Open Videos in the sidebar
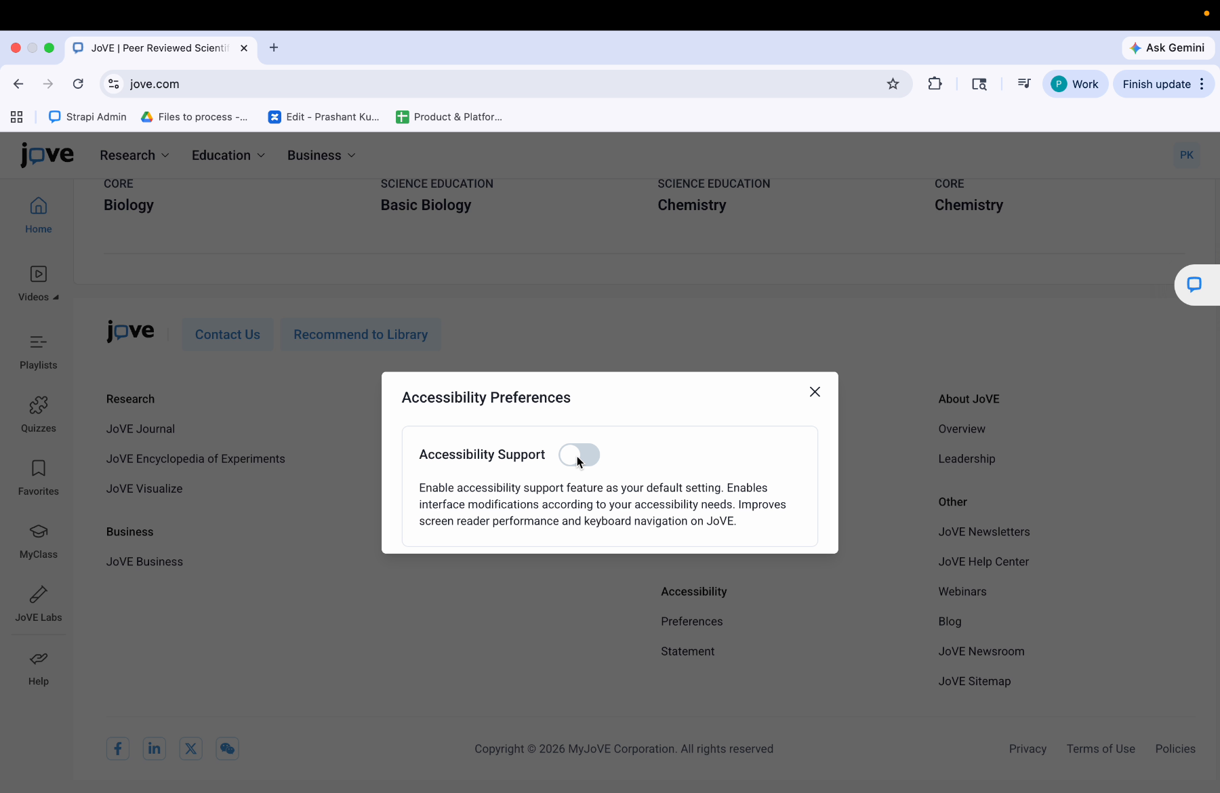1220x793 pixels. [x=39, y=284]
